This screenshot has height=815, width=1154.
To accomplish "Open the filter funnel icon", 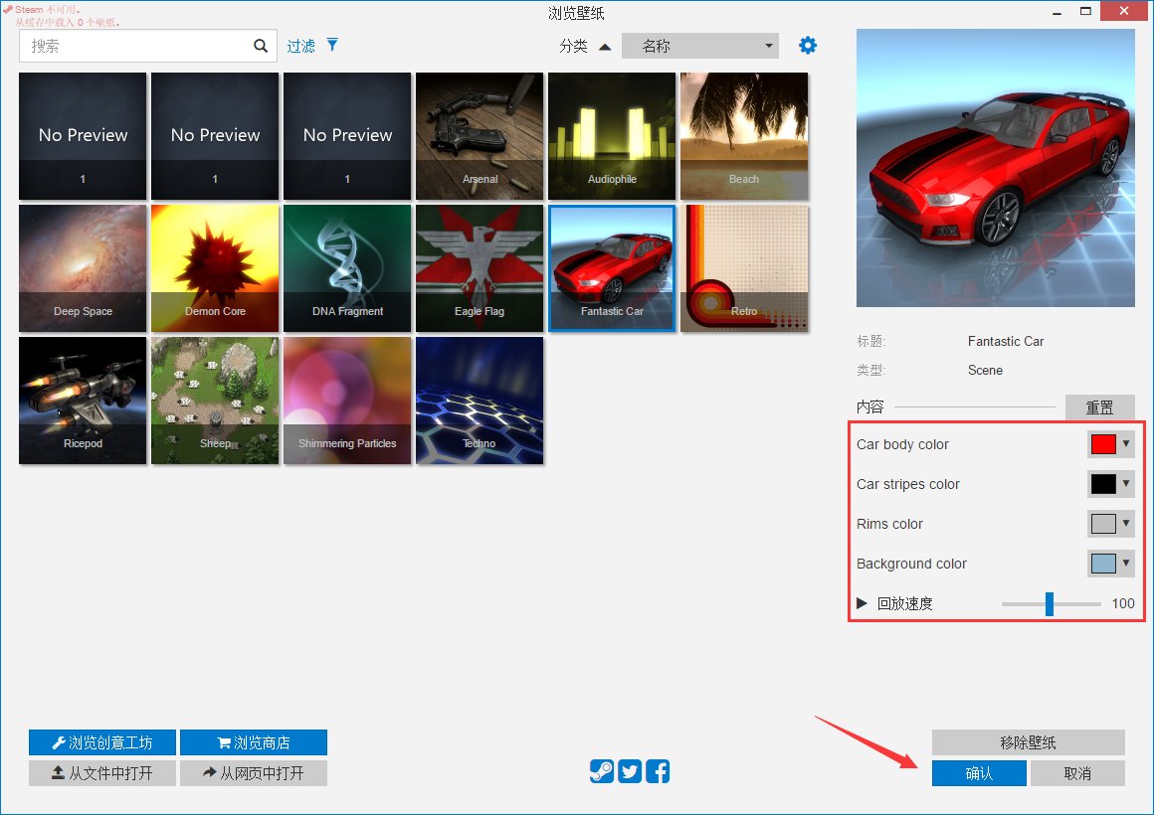I will coord(332,46).
